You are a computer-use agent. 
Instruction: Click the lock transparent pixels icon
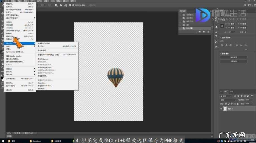pyautogui.click(x=225, y=104)
